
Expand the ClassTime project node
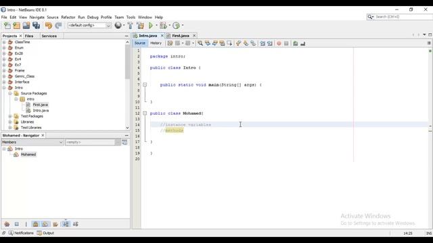[x=4, y=42]
